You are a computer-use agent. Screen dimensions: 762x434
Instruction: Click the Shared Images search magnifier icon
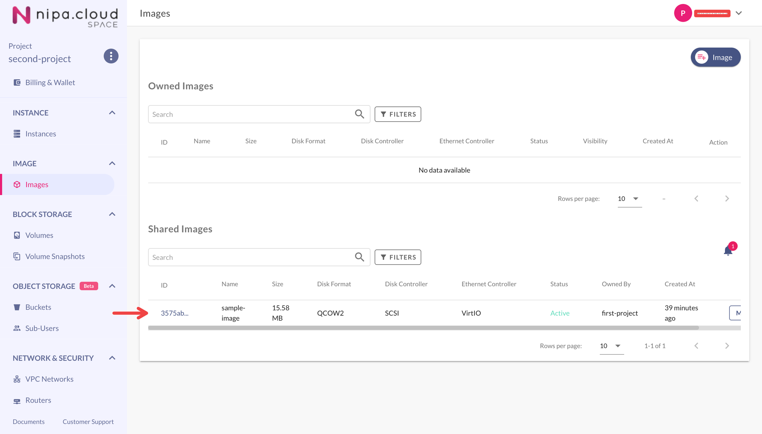click(x=360, y=257)
